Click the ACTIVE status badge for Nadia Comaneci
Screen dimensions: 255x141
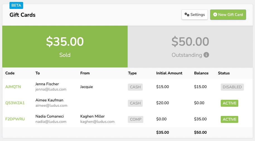click(229, 119)
